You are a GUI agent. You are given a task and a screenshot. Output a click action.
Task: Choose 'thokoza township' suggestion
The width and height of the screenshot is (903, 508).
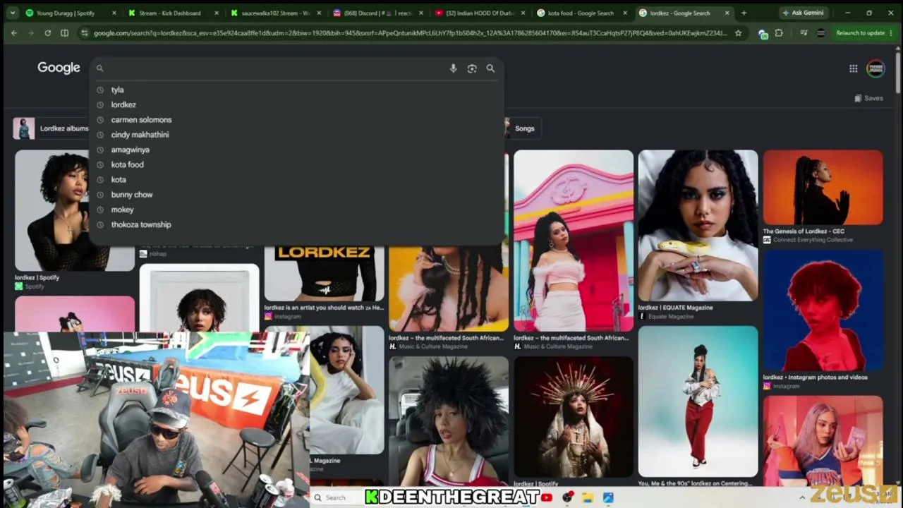click(296, 224)
